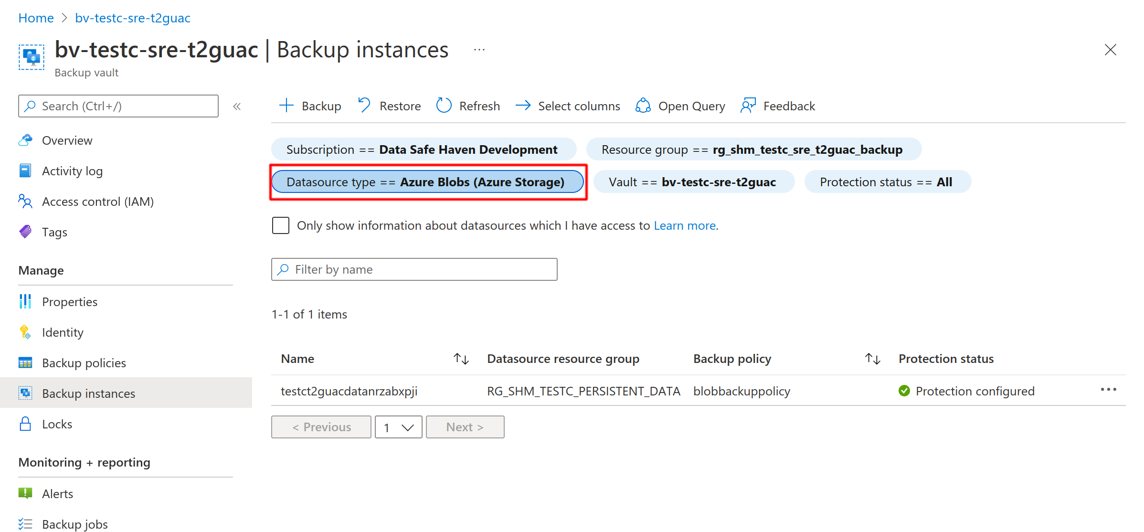
Task: Click the Select columns label
Action: pyautogui.click(x=579, y=106)
